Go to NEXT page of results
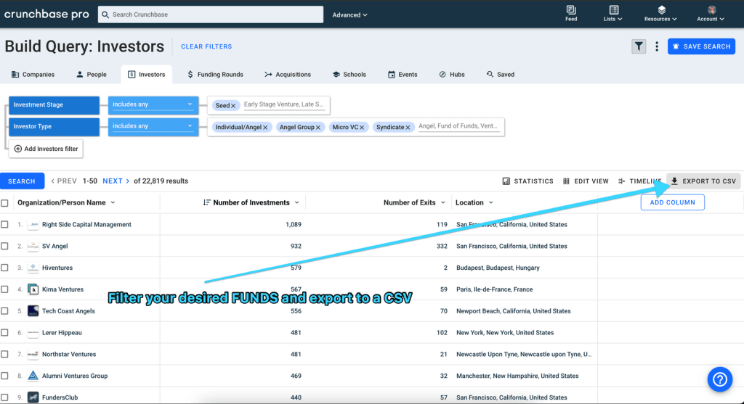Viewport: 744px width, 404px height. (x=116, y=181)
